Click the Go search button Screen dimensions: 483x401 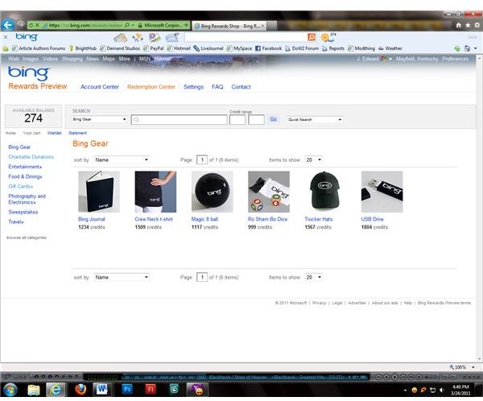coord(273,119)
